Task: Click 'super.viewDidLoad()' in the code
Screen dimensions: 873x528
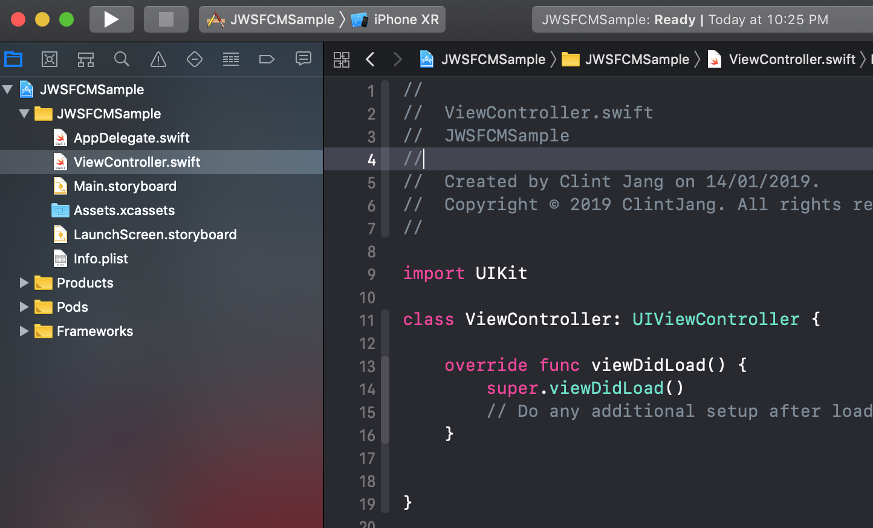Action: (x=585, y=388)
